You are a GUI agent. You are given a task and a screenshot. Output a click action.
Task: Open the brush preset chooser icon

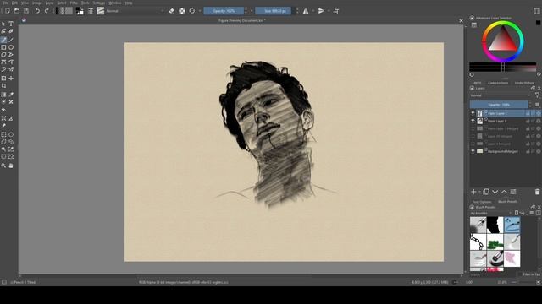pos(101,11)
